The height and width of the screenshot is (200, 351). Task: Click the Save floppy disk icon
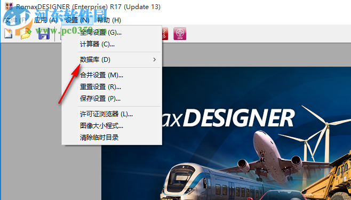coord(44,34)
